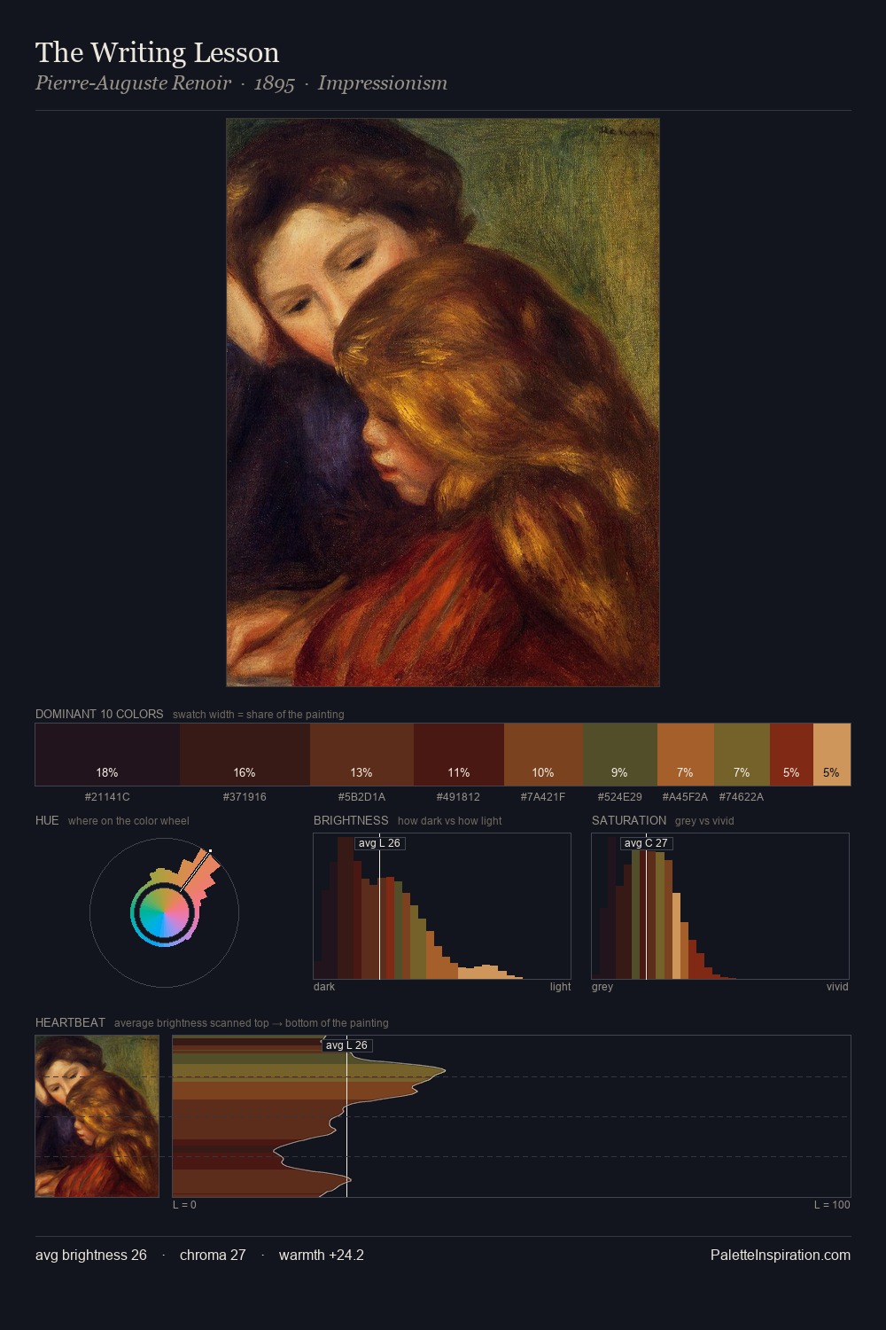
Task: Click the DOMINANT 10 COLORS heading
Action: point(99,715)
